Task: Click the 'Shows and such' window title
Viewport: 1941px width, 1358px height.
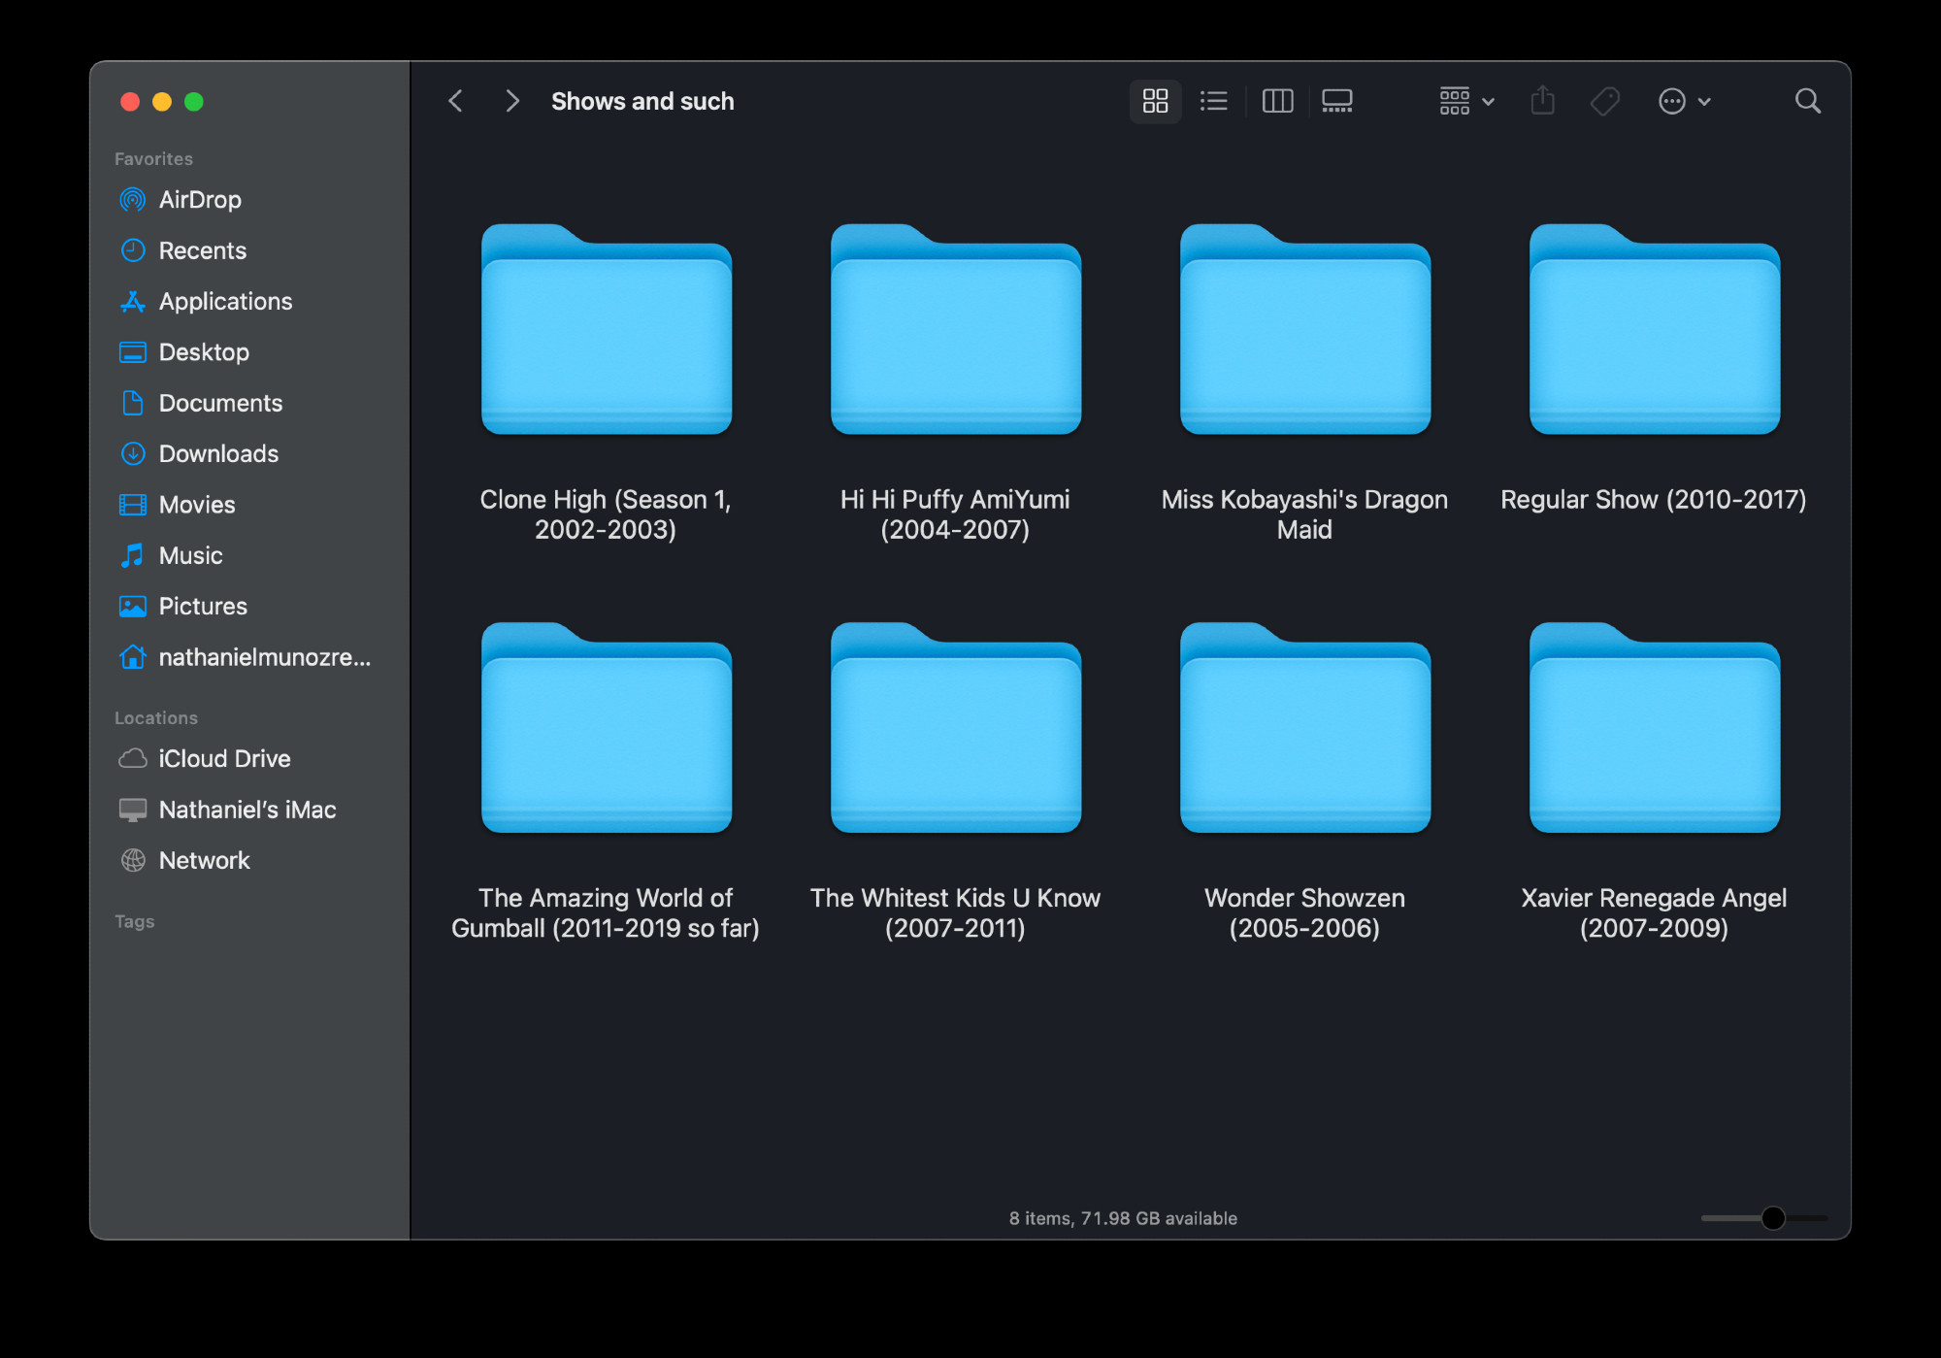Action: [642, 101]
